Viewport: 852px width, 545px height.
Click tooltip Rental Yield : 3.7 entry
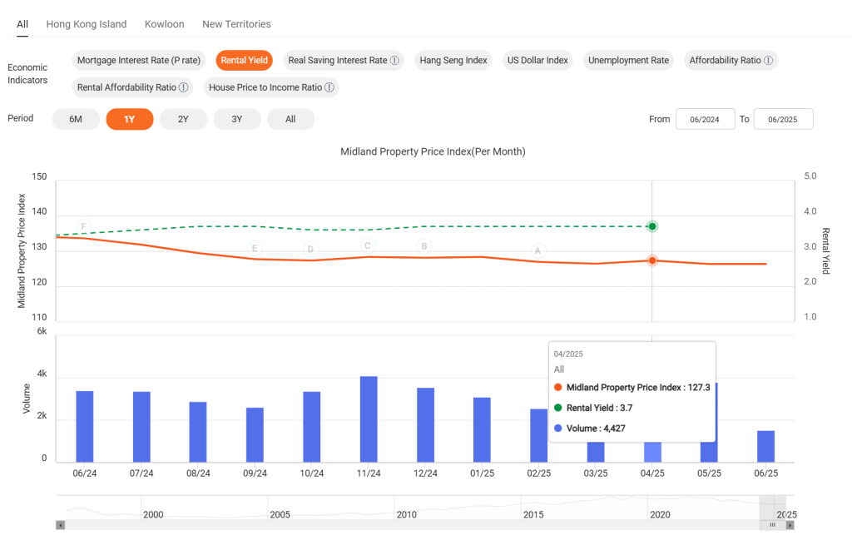(x=592, y=408)
